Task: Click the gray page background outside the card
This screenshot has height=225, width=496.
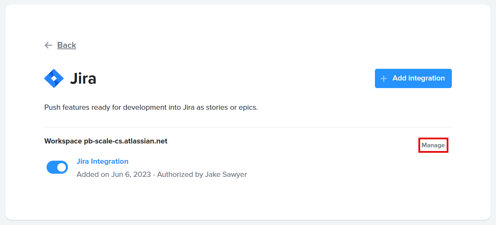Action: (248, 223)
